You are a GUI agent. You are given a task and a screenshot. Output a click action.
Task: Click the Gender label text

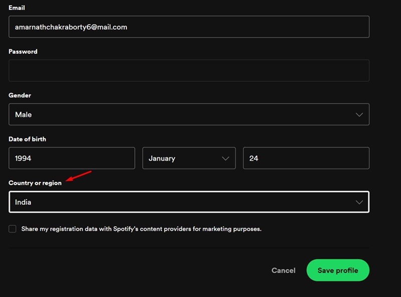coord(20,95)
